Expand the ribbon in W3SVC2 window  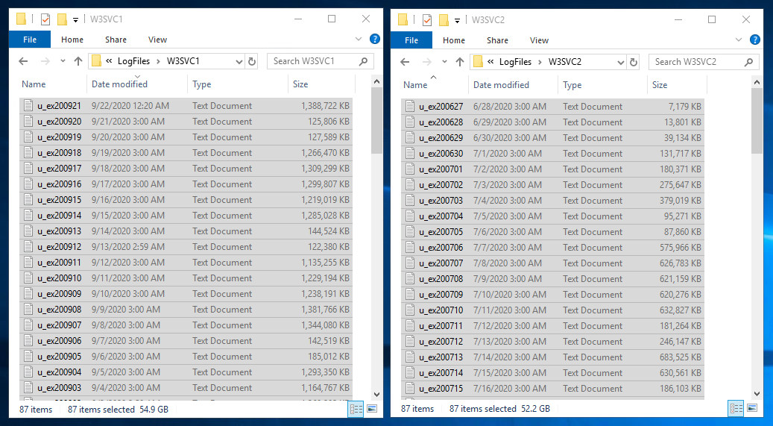click(739, 40)
